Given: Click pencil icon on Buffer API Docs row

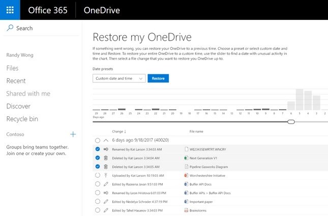Looking at the screenshot, I should pyautogui.click(x=106, y=184).
